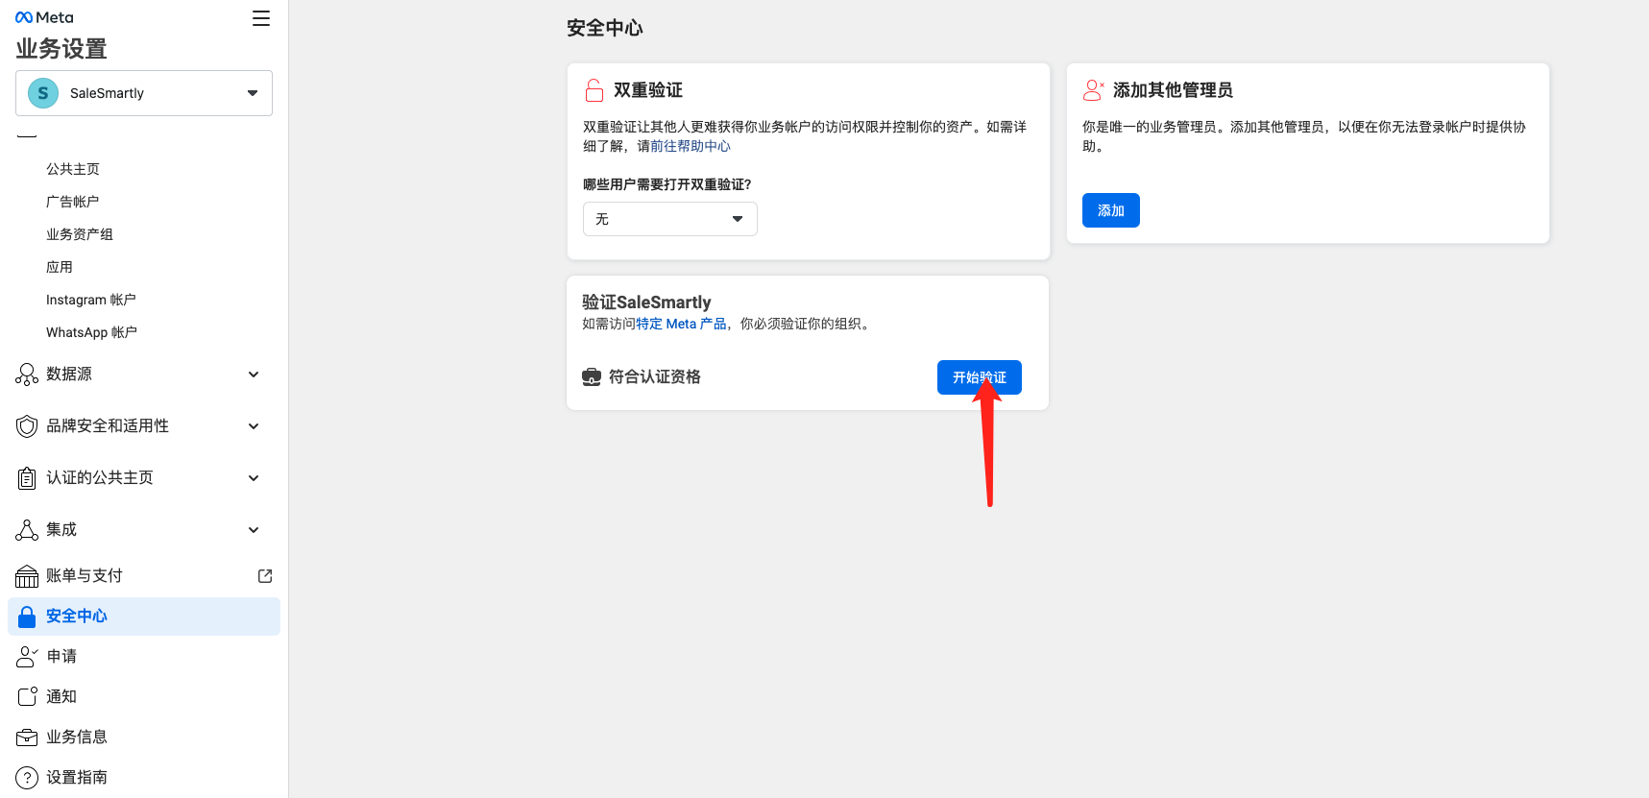Click the 开始验证 button
This screenshot has width=1649, height=798.
(x=980, y=377)
